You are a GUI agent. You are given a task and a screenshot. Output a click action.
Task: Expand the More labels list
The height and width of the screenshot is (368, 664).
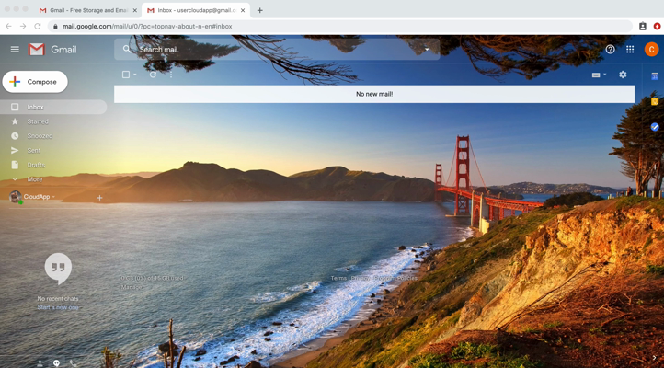click(34, 179)
